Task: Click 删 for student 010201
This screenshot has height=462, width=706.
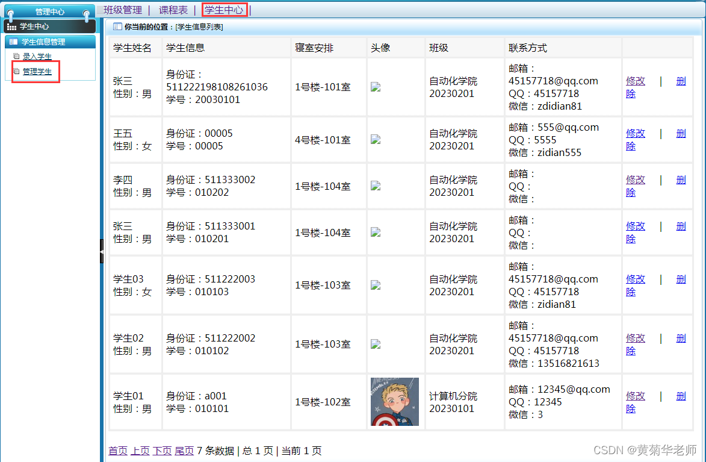Action: [681, 226]
